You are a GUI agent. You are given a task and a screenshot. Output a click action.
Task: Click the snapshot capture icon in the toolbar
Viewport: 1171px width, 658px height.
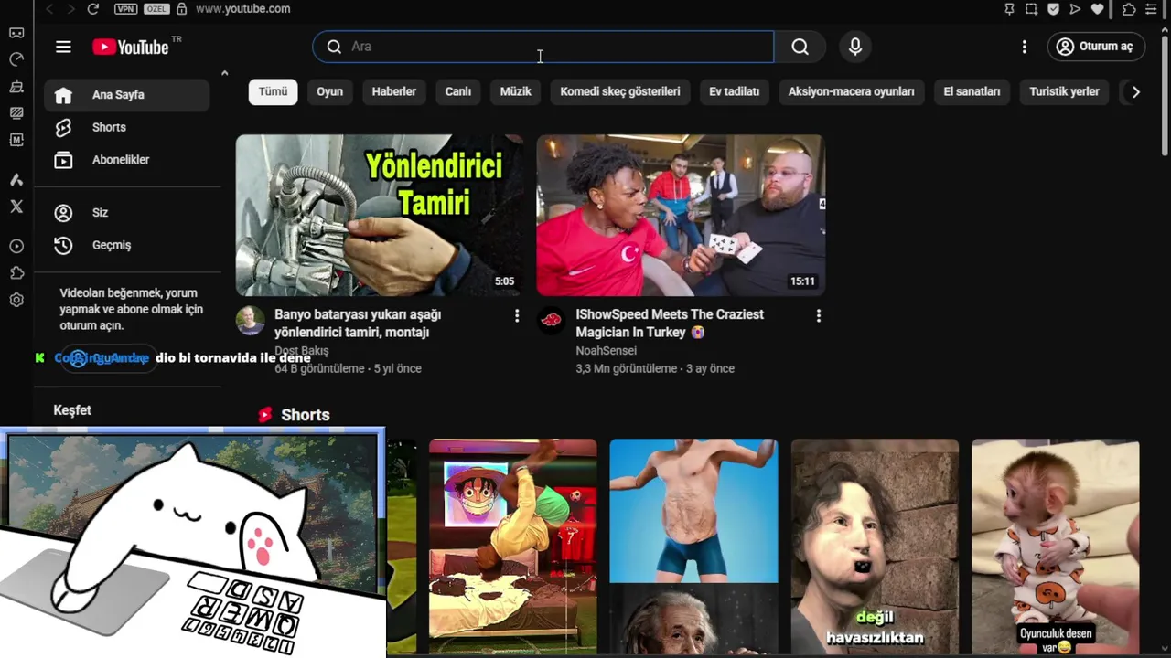point(1031,9)
